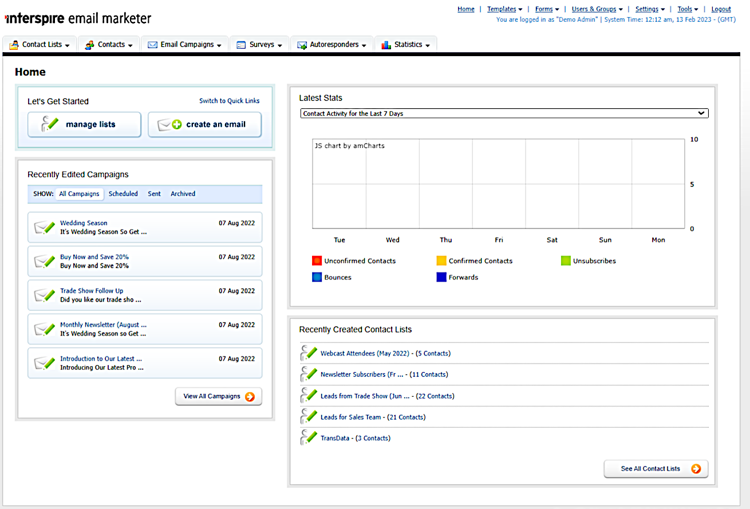Click the blue Bounces legend swatch
This screenshot has width=750, height=509.
317,277
